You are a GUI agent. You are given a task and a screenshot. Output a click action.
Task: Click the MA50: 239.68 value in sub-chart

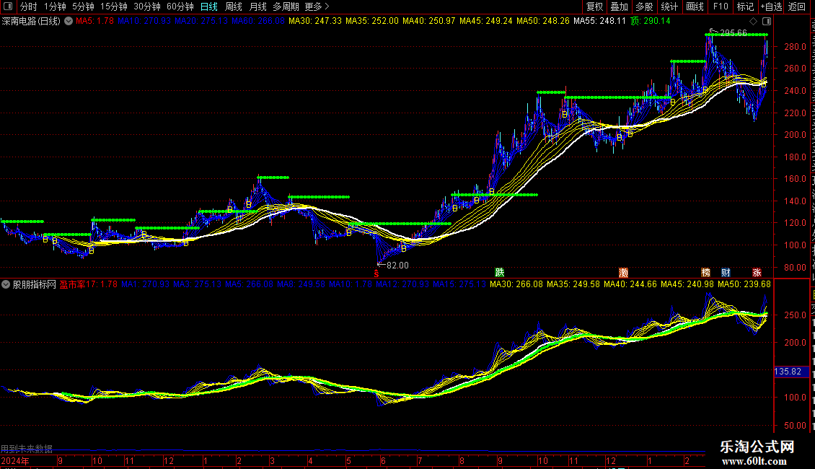tap(744, 284)
